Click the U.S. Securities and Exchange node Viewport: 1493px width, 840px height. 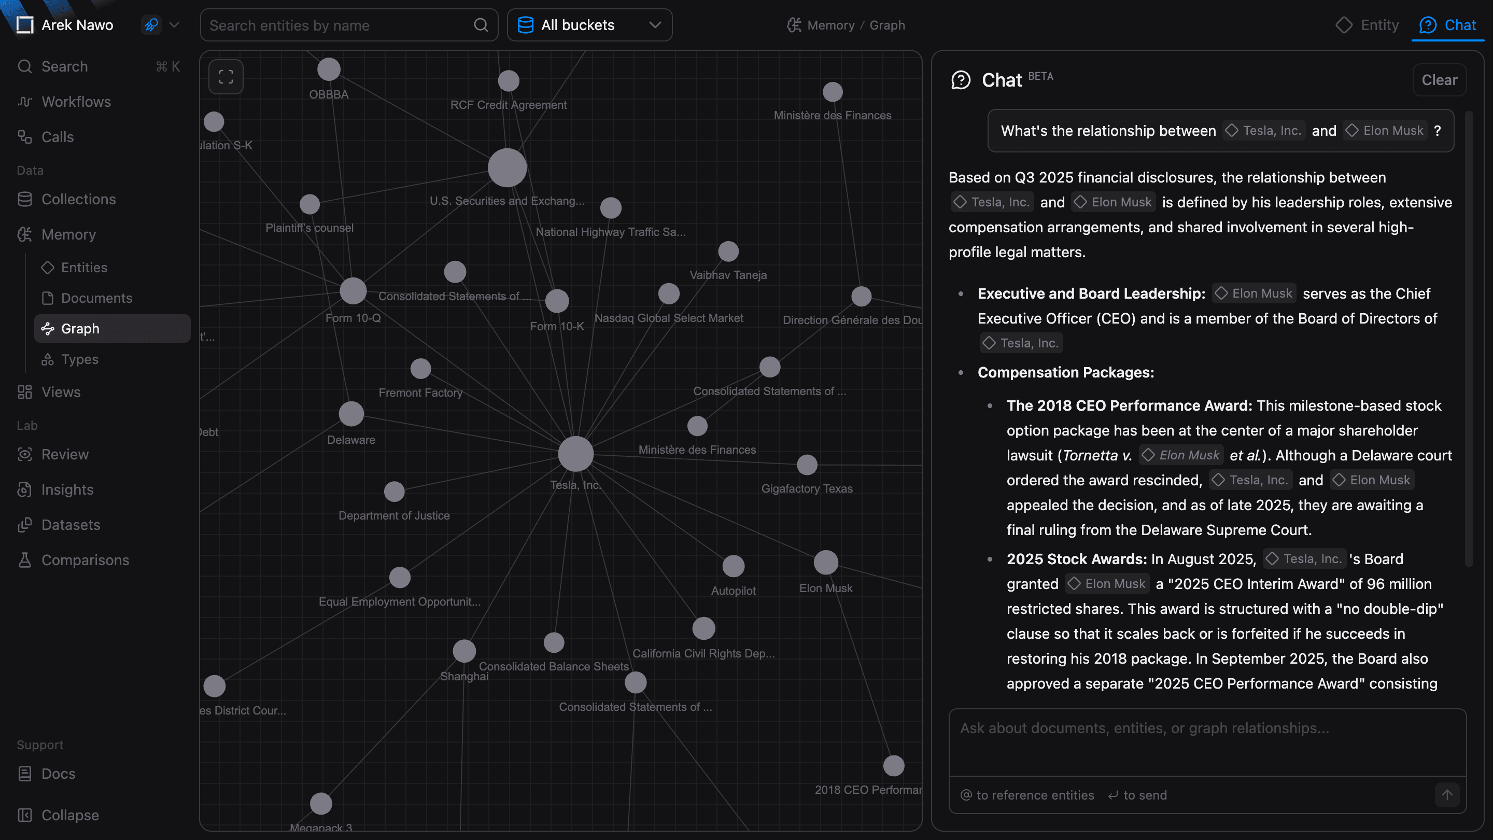[x=507, y=168]
